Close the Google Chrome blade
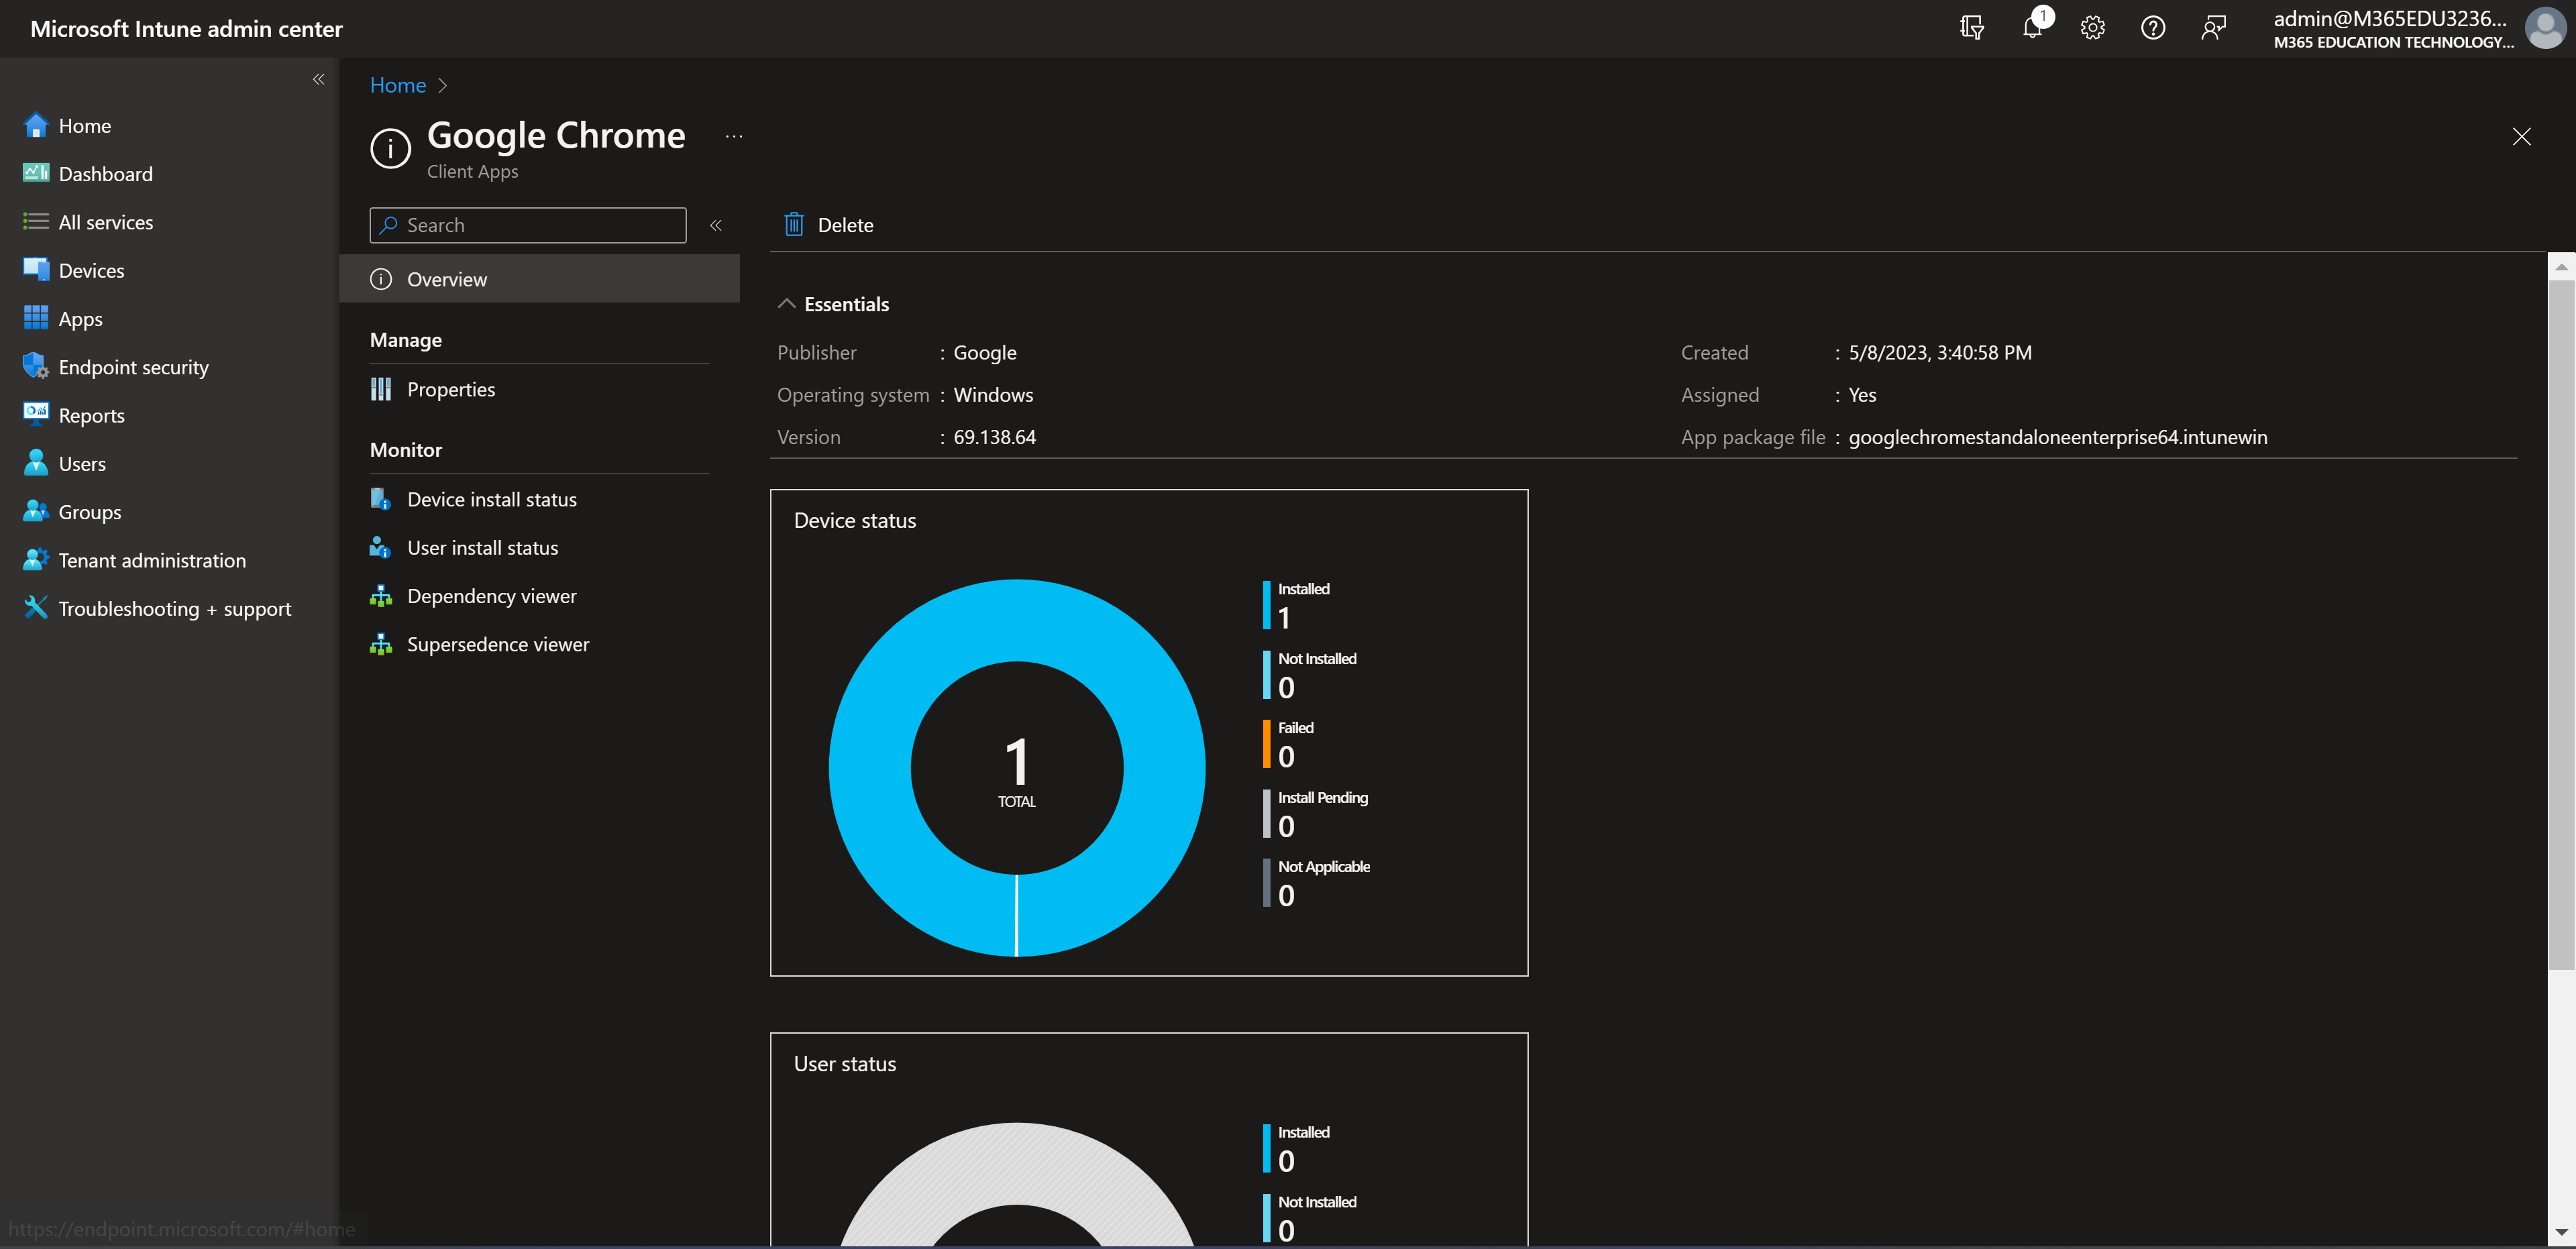 coord(2521,136)
